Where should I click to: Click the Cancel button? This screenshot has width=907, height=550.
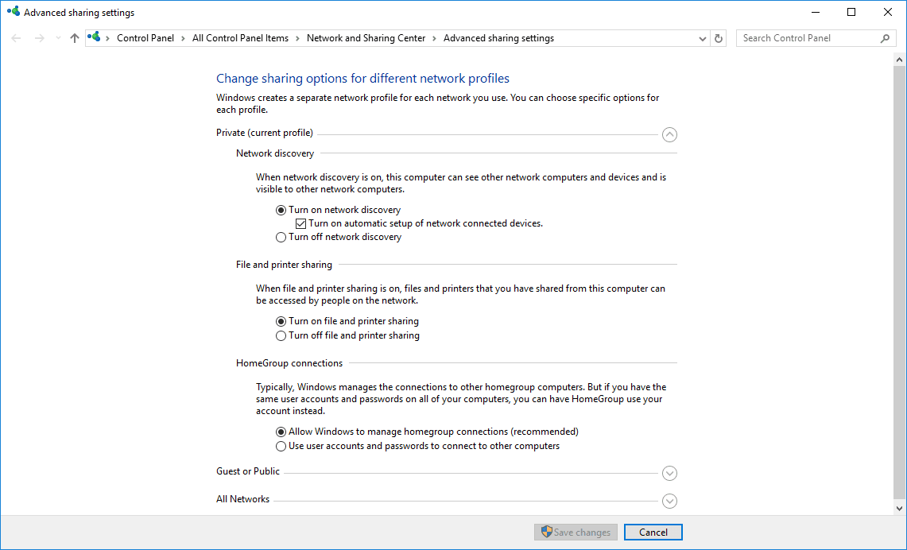[x=653, y=533]
